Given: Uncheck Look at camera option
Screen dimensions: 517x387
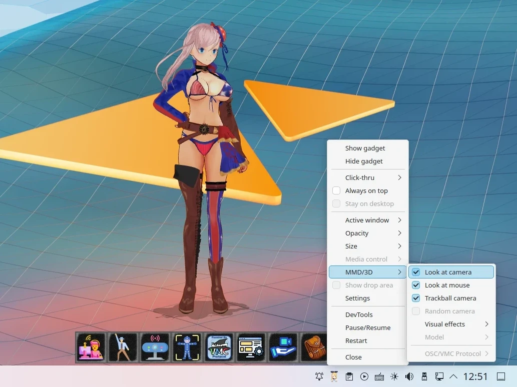Looking at the screenshot, I should pos(416,272).
